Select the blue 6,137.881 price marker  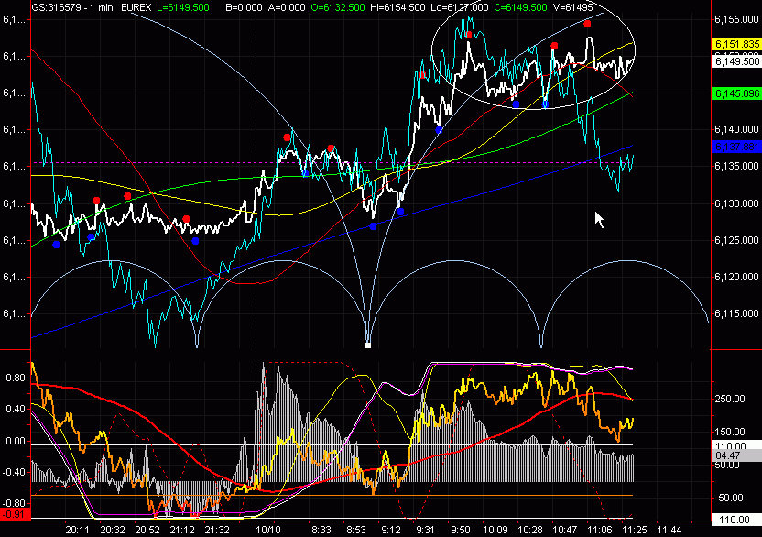coord(735,147)
